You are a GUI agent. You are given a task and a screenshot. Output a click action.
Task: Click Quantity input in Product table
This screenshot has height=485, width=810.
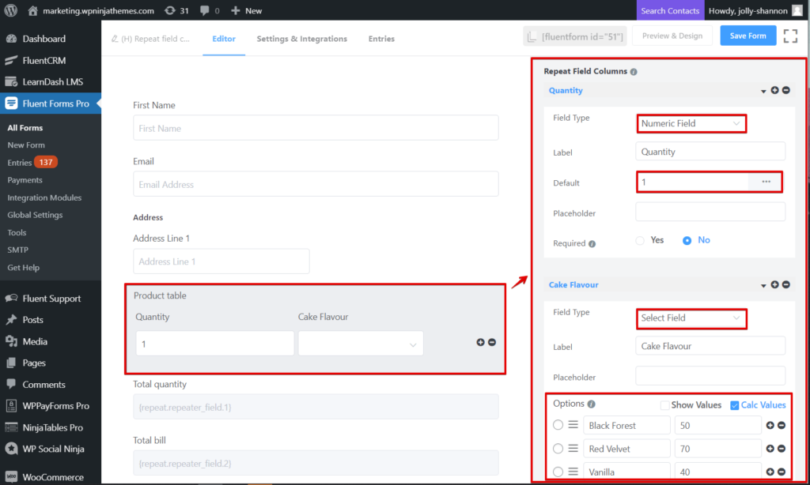click(x=215, y=344)
